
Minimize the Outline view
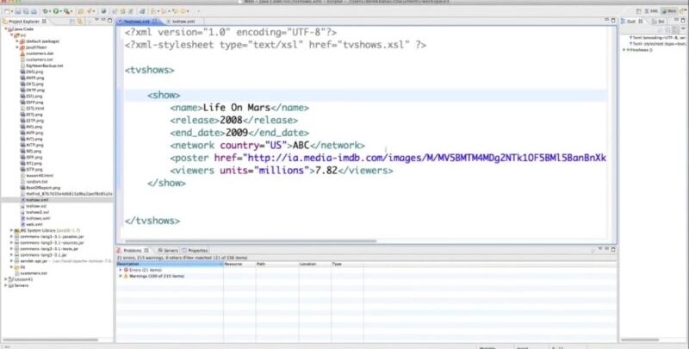tap(678, 21)
